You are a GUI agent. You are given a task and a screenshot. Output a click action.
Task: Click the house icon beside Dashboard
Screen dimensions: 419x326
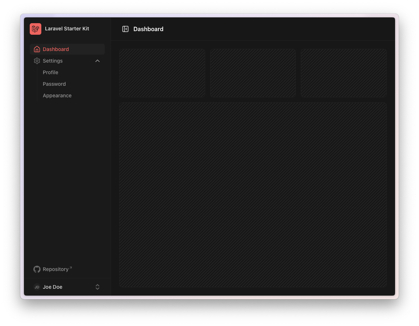pyautogui.click(x=37, y=49)
